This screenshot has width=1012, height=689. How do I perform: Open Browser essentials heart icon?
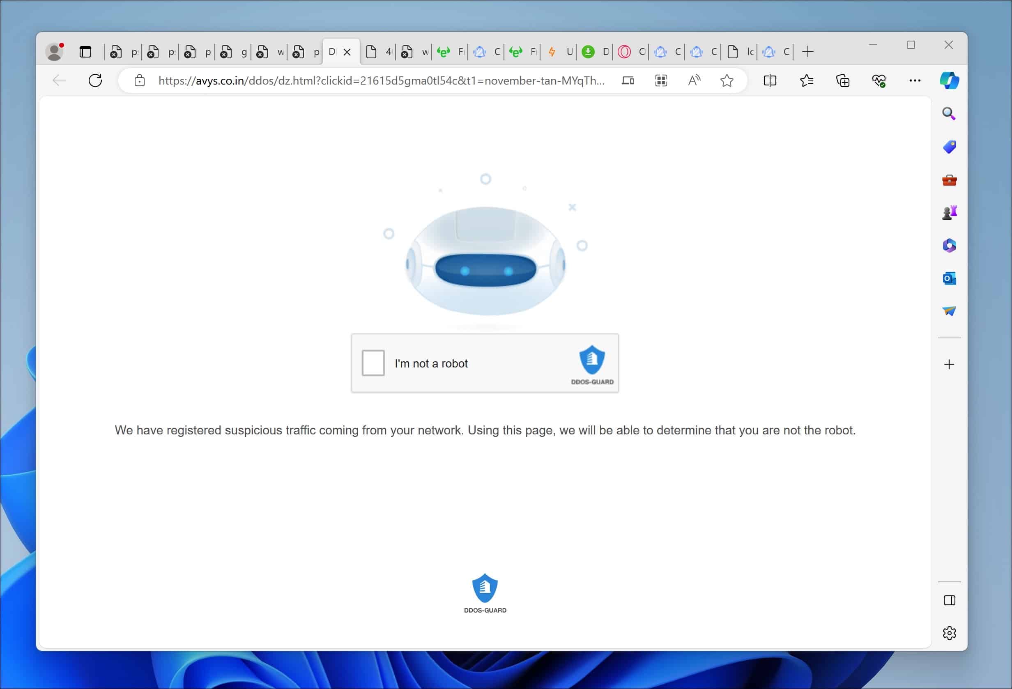pyautogui.click(x=879, y=80)
